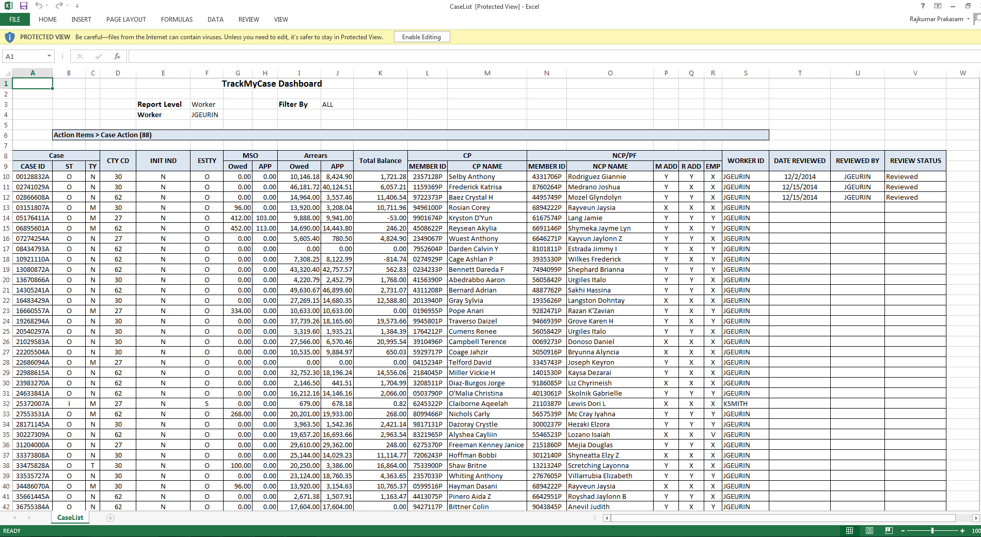Image resolution: width=981 pixels, height=537 pixels.
Task: Switch to the DATA ribbon tab
Action: [215, 20]
